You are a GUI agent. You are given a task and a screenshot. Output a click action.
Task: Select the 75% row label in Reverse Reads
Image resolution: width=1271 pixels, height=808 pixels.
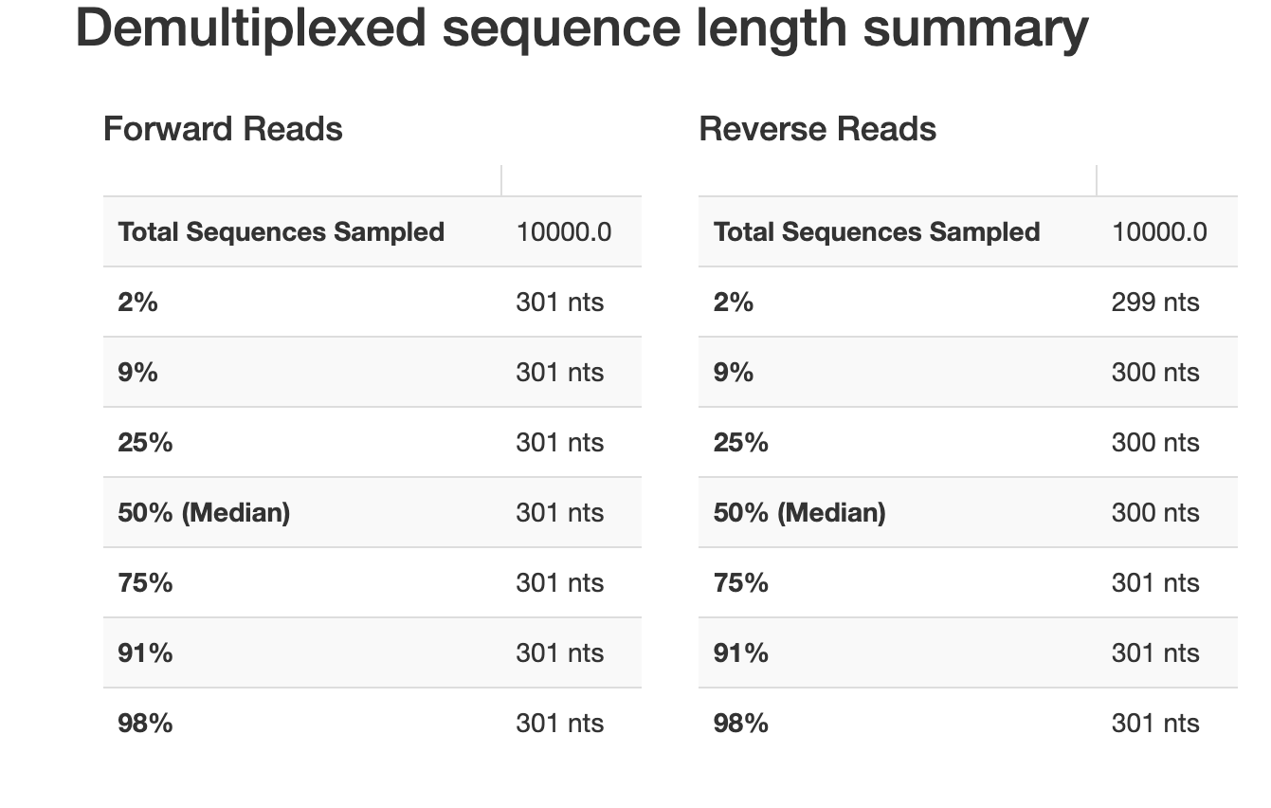[x=740, y=583]
